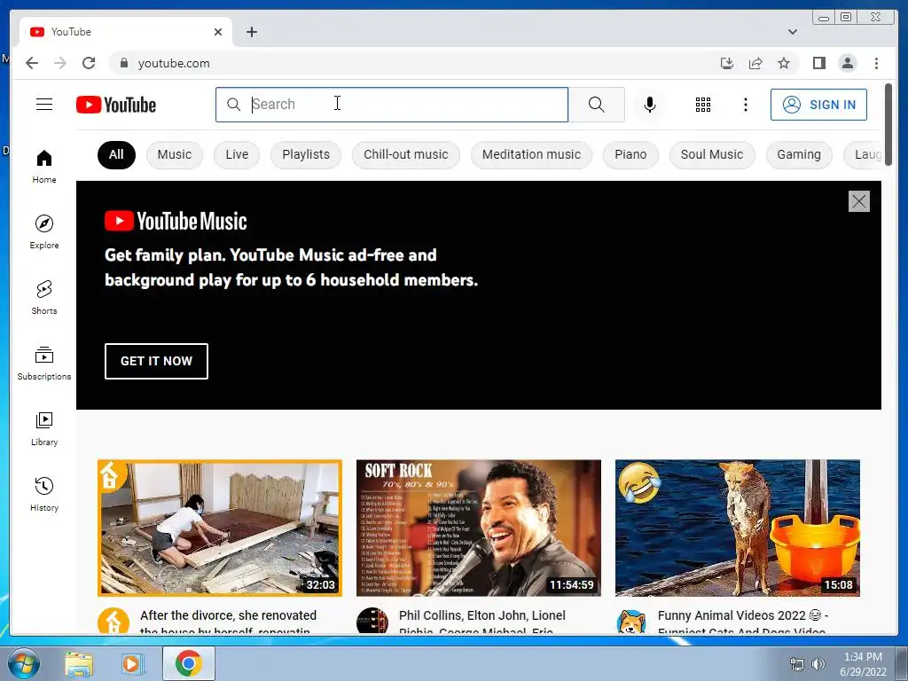
Task: Open Subscriptions in sidebar
Action: tap(44, 363)
